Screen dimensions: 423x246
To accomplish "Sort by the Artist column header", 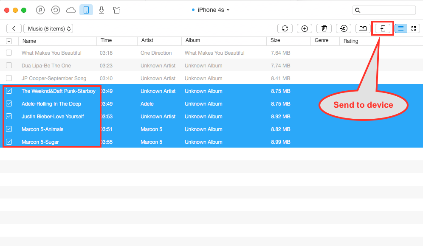I will 147,40.
